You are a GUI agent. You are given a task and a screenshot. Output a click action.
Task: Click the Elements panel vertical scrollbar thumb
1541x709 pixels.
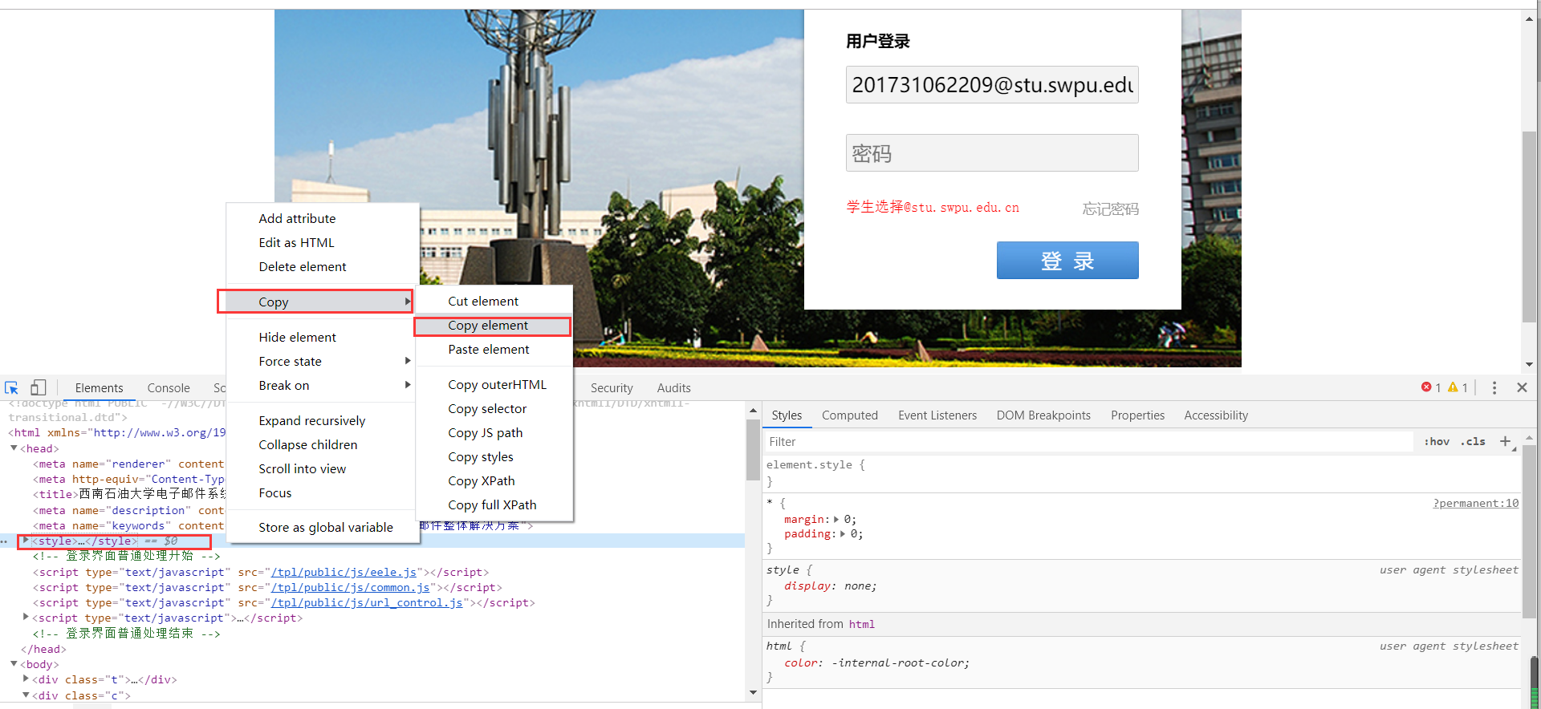click(753, 450)
